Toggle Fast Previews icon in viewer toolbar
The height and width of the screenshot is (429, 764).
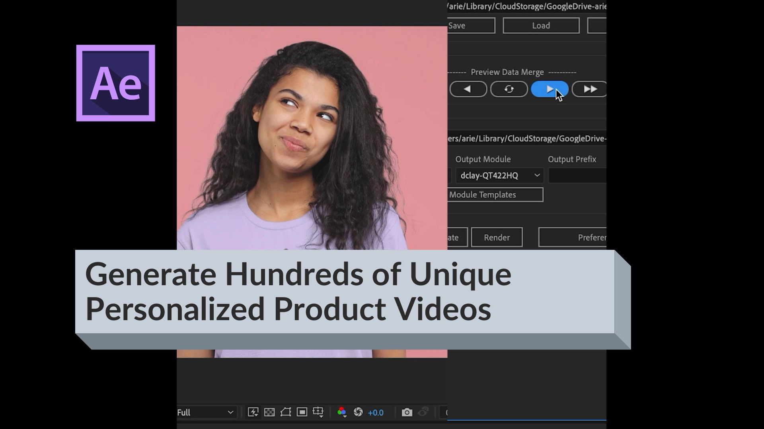pyautogui.click(x=253, y=412)
